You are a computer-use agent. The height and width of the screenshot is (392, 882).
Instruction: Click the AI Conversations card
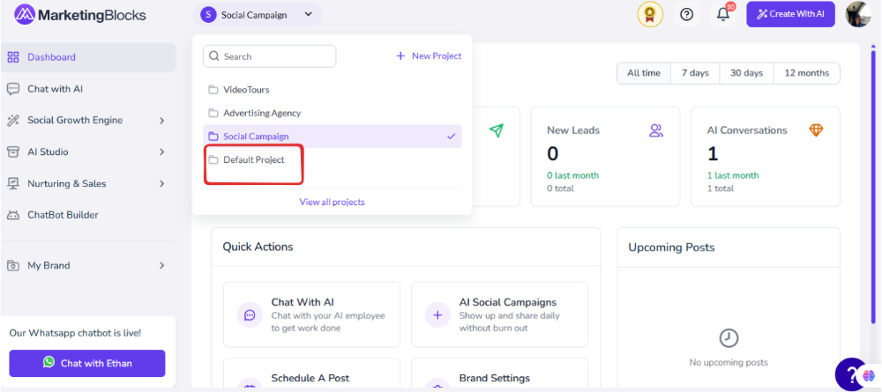[765, 157]
